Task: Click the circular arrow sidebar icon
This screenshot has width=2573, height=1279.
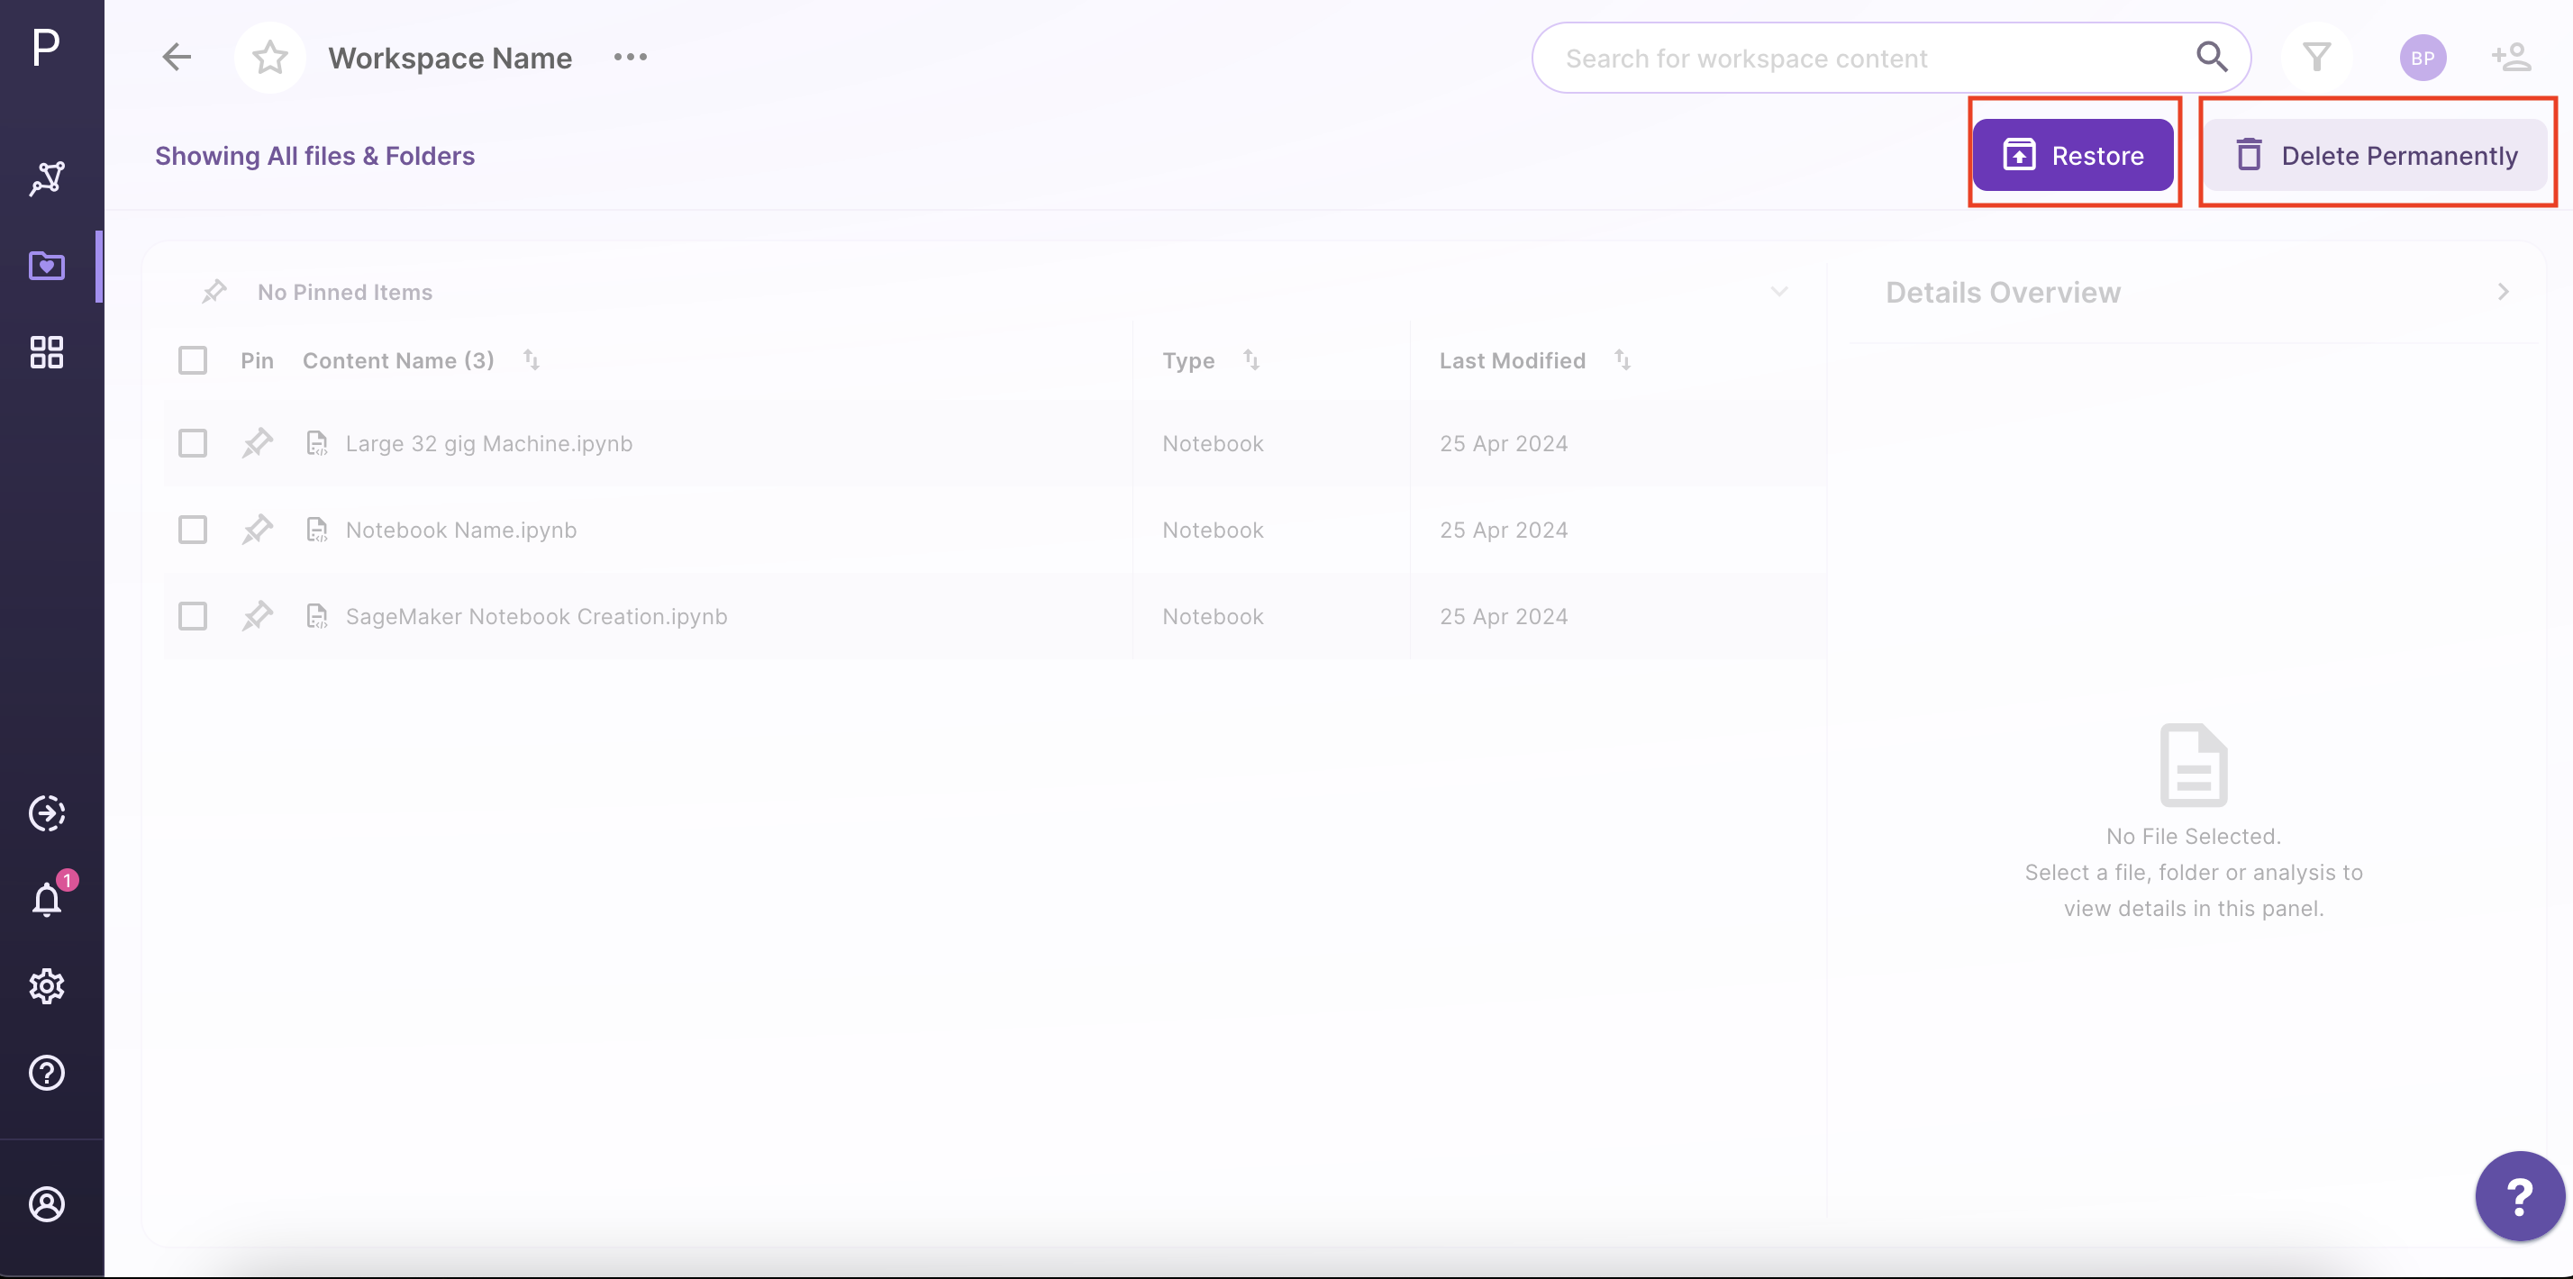Action: (x=47, y=813)
